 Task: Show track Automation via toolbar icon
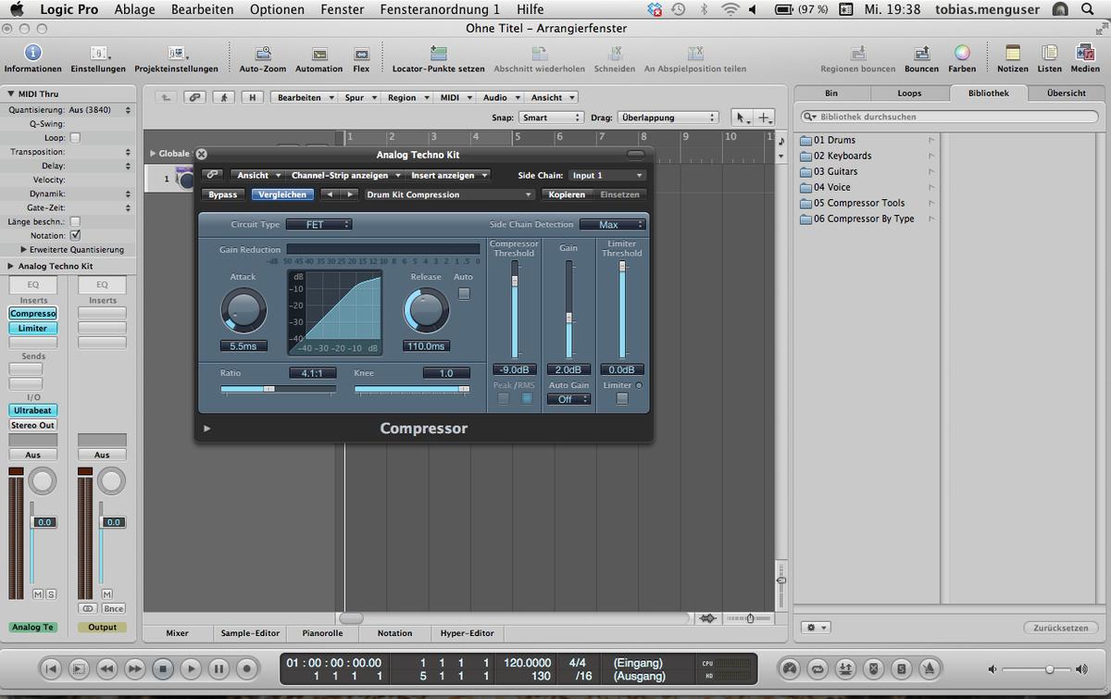click(319, 54)
